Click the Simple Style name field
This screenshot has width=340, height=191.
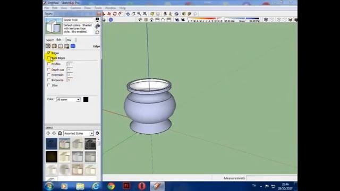[x=79, y=20]
